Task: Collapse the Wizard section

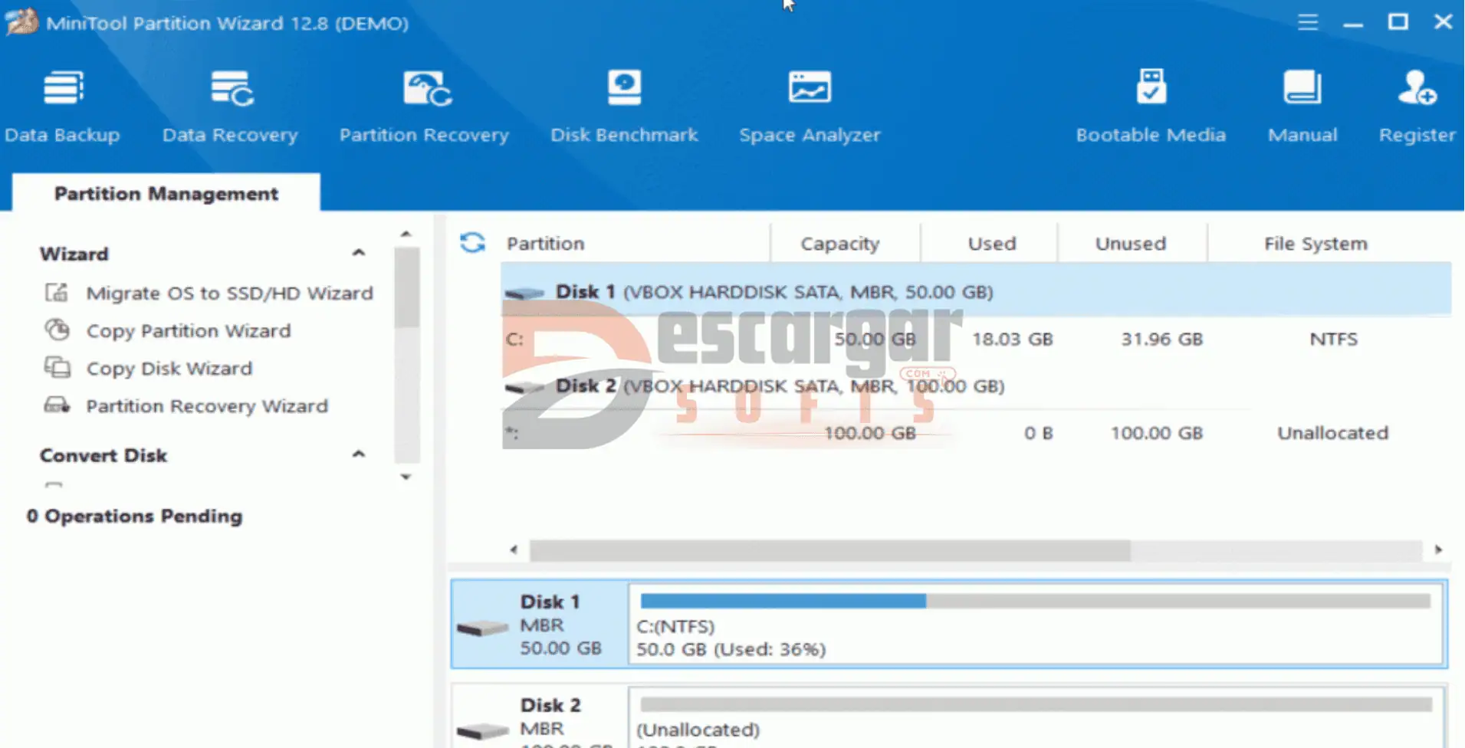Action: [x=358, y=253]
